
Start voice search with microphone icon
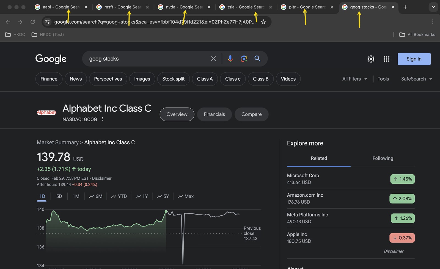pyautogui.click(x=230, y=59)
